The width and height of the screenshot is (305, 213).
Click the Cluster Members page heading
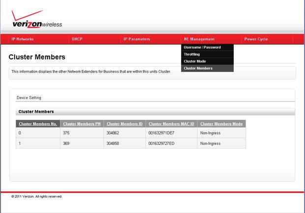(37, 57)
